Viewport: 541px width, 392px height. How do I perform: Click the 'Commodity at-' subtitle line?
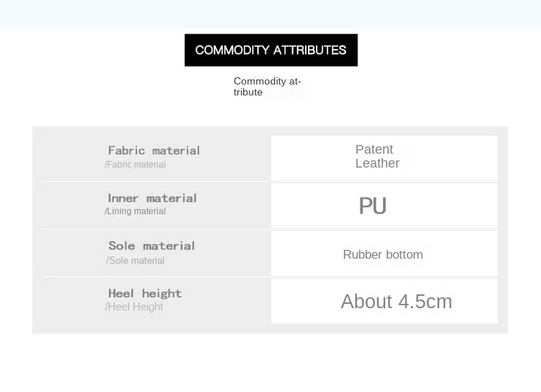coord(267,82)
